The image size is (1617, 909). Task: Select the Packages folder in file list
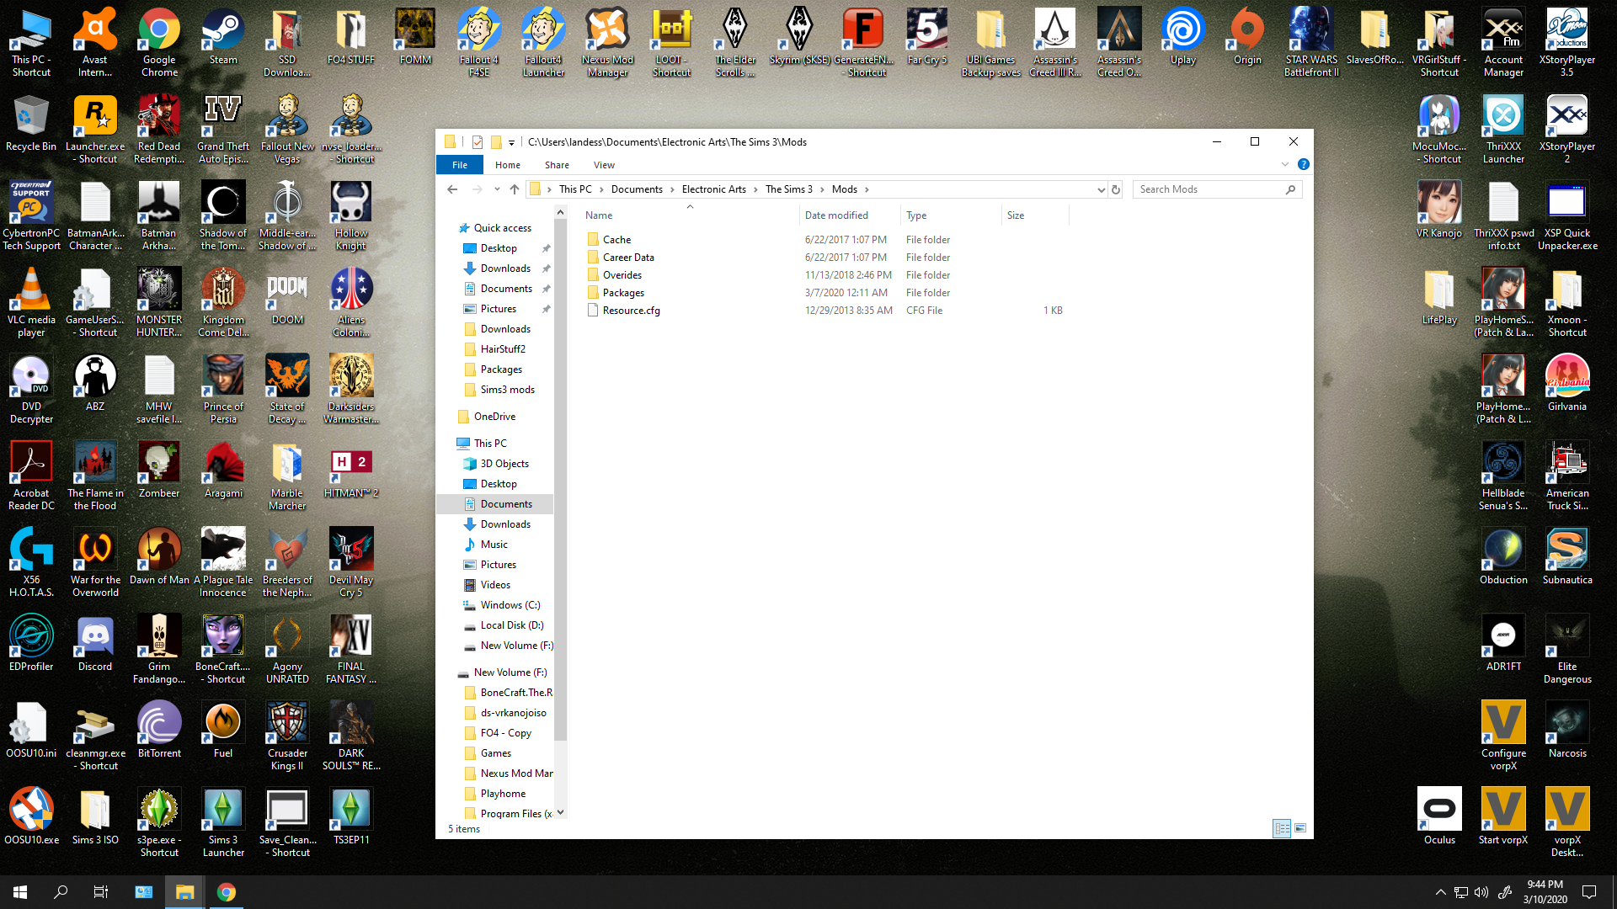(623, 293)
